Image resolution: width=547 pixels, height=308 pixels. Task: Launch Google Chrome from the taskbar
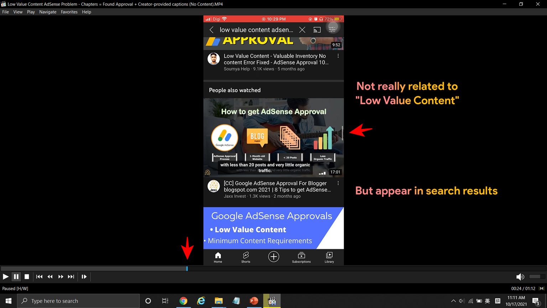pyautogui.click(x=183, y=301)
